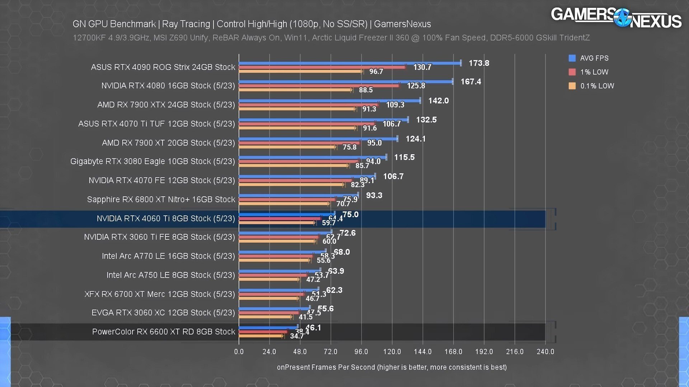Viewport: 689px width, 387px height.
Task: Click the 173.8 average FPS value
Action: [479, 63]
